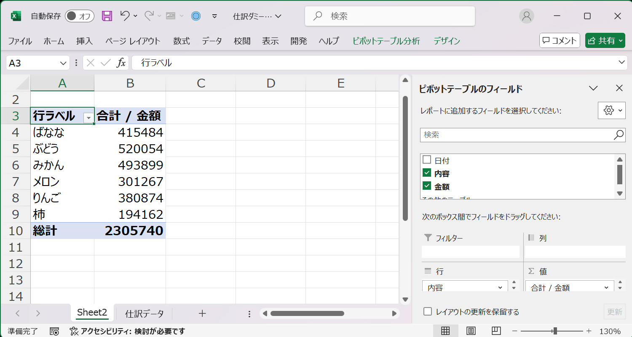Select the Copilot circle icon in Quick Access toolbar

coord(195,16)
